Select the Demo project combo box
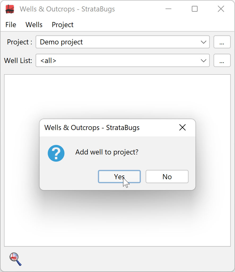The width and height of the screenshot is (235, 272). [123, 42]
